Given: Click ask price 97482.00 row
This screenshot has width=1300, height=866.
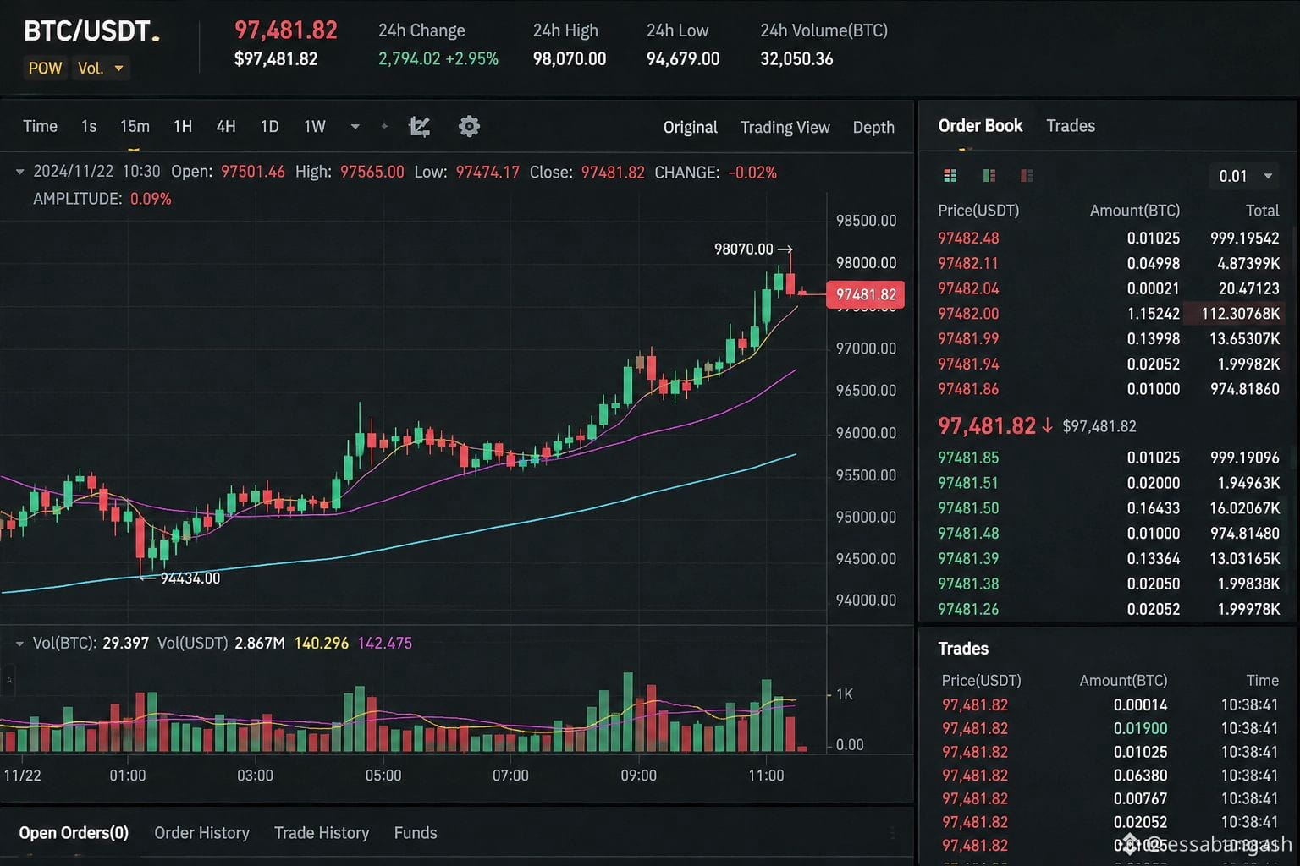Looking at the screenshot, I should pos(1109,314).
